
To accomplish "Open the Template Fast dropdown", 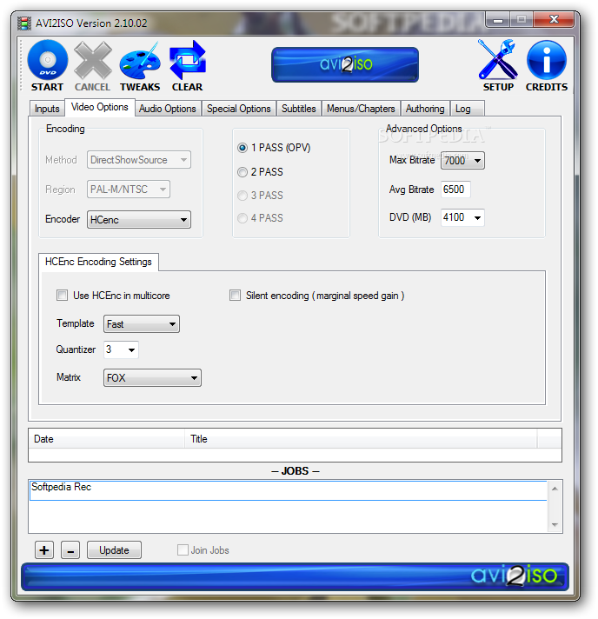I will pyautogui.click(x=142, y=324).
